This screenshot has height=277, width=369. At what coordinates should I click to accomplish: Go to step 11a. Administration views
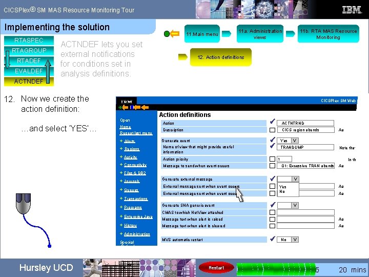pos(260,34)
